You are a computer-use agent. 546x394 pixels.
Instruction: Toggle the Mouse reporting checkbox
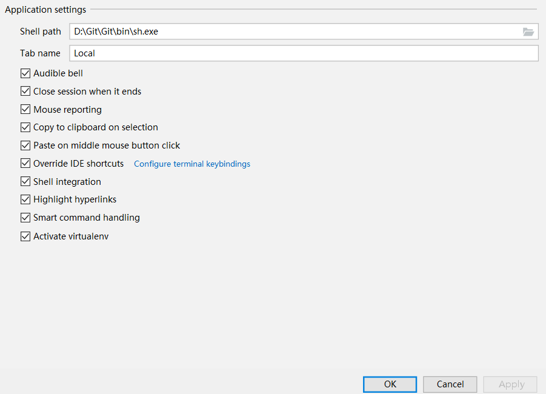click(x=25, y=109)
